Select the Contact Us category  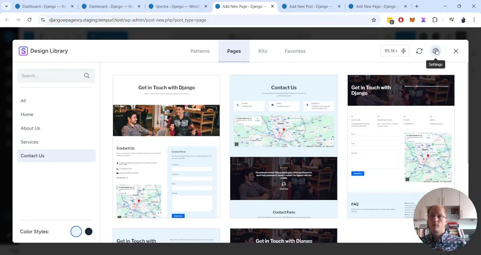click(x=56, y=156)
